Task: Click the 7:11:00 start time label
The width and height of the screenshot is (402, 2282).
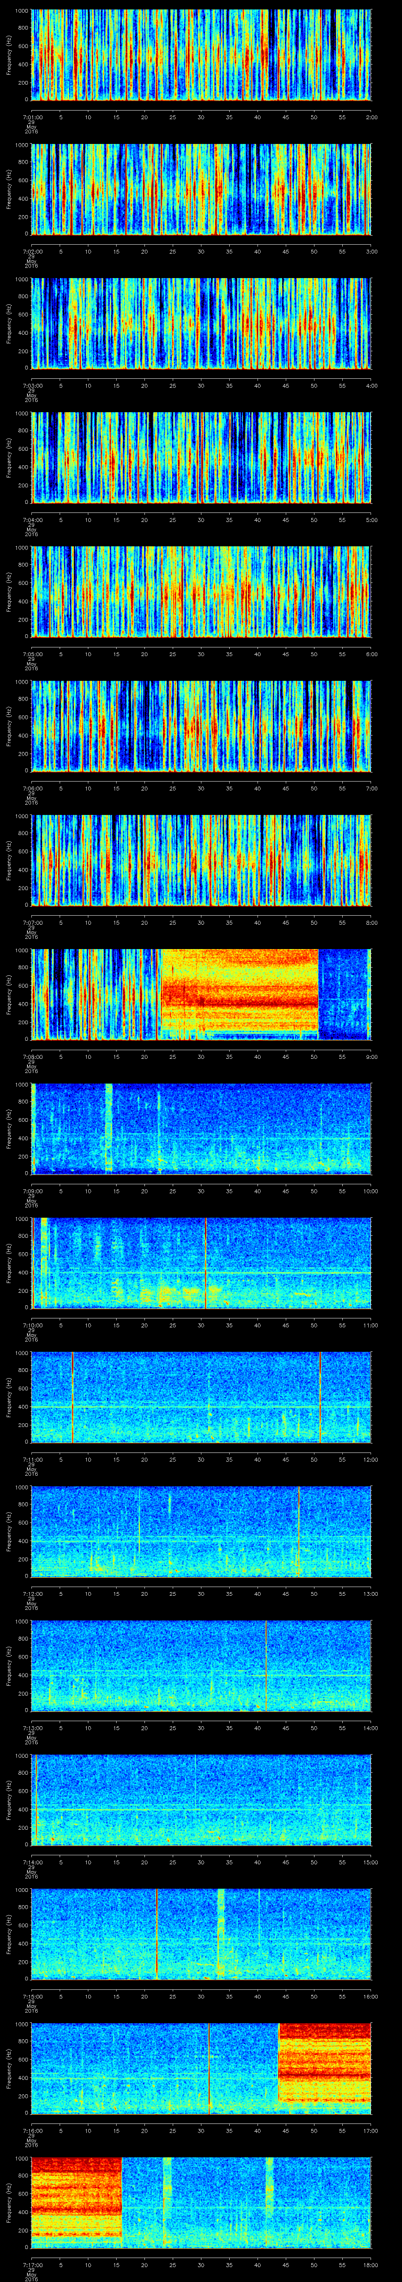Action: [x=32, y=1459]
